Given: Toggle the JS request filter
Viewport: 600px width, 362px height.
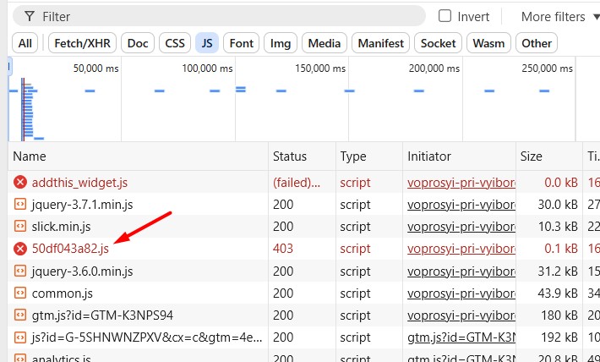Looking at the screenshot, I should (207, 43).
